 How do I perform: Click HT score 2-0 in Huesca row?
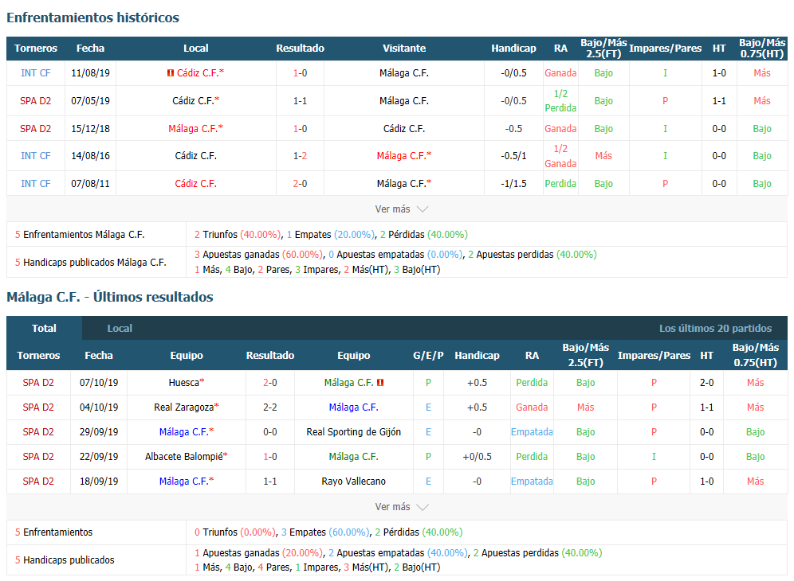click(x=707, y=383)
